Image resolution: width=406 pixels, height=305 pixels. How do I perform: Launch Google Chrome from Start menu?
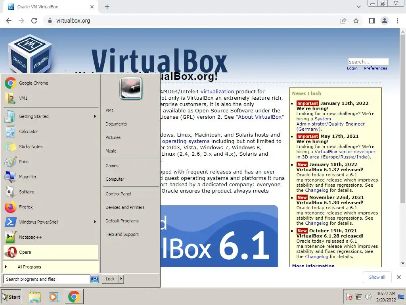point(51,83)
